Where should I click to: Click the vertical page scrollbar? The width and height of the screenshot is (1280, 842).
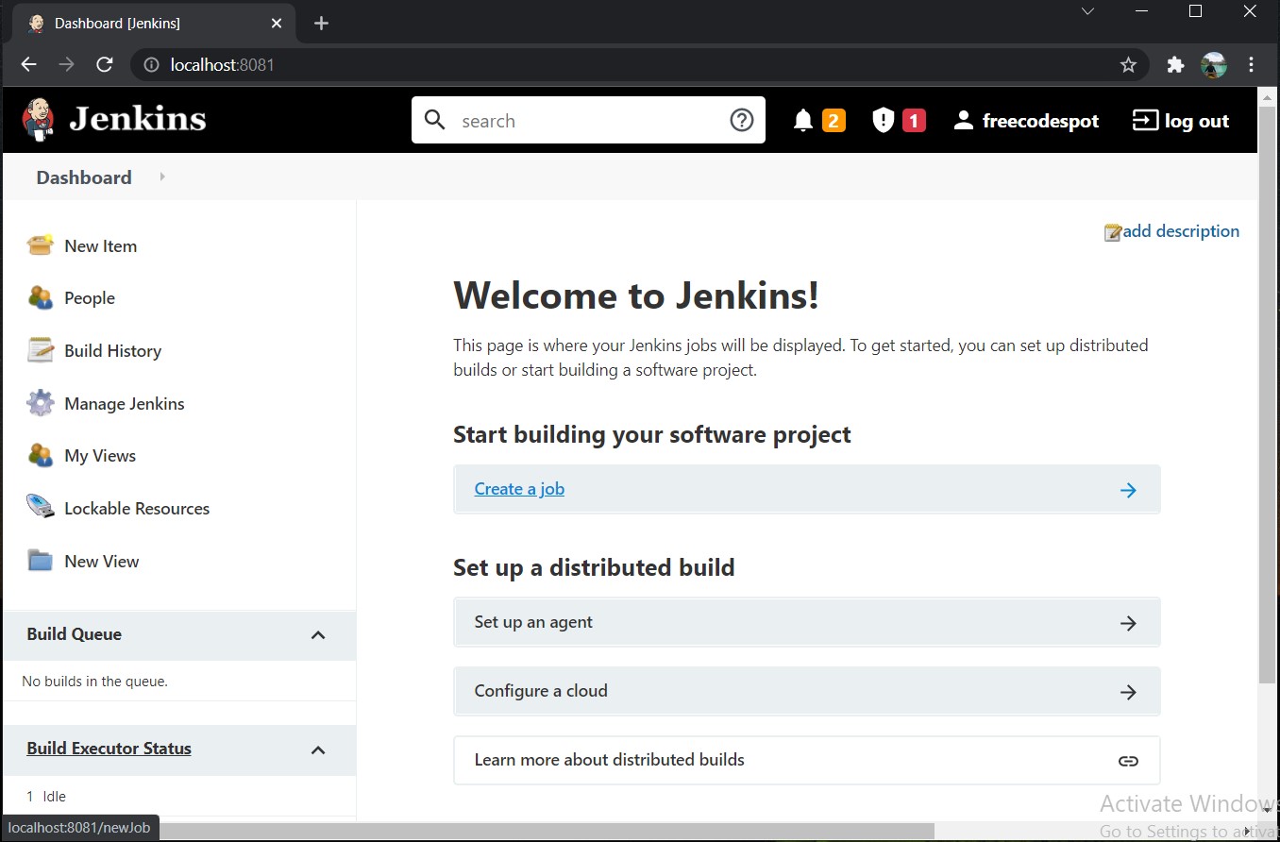[x=1267, y=387]
